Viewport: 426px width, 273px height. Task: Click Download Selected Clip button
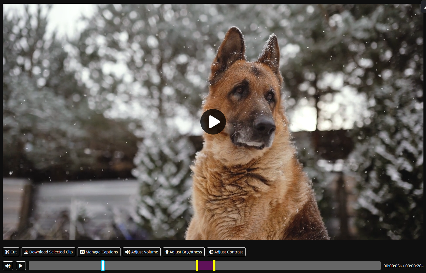[48, 252]
